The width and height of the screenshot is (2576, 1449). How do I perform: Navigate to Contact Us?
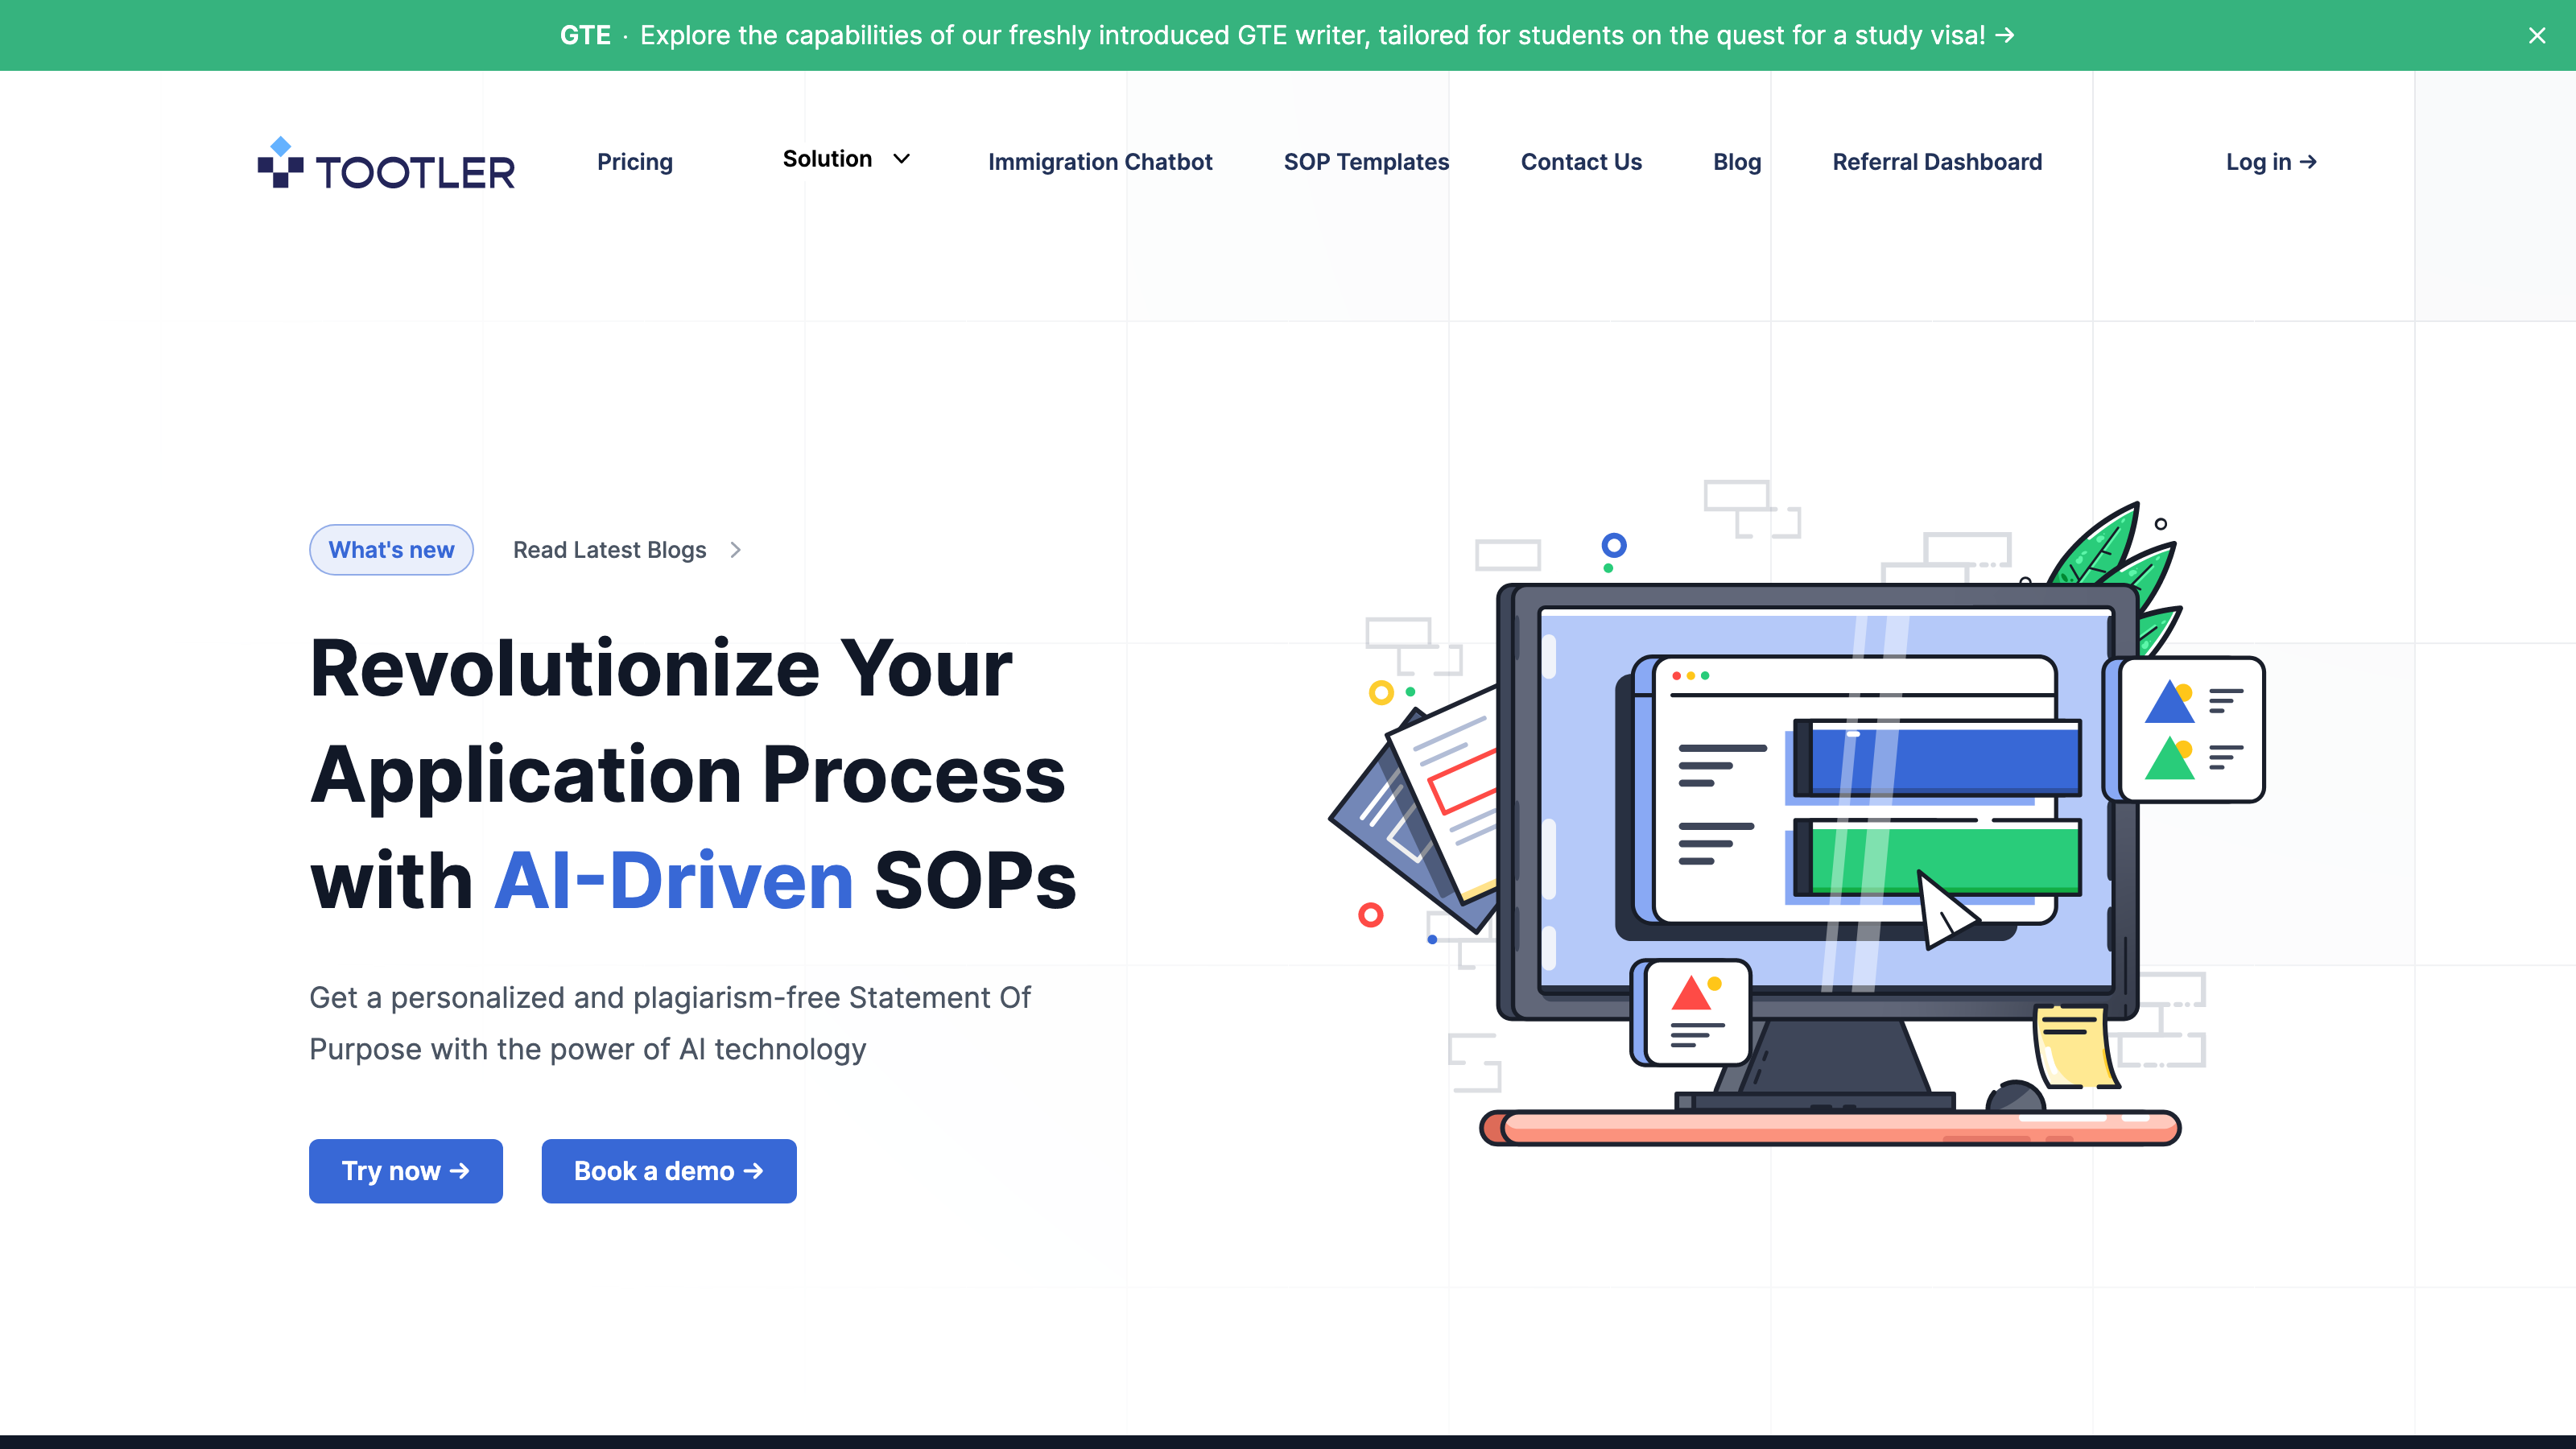click(1581, 162)
